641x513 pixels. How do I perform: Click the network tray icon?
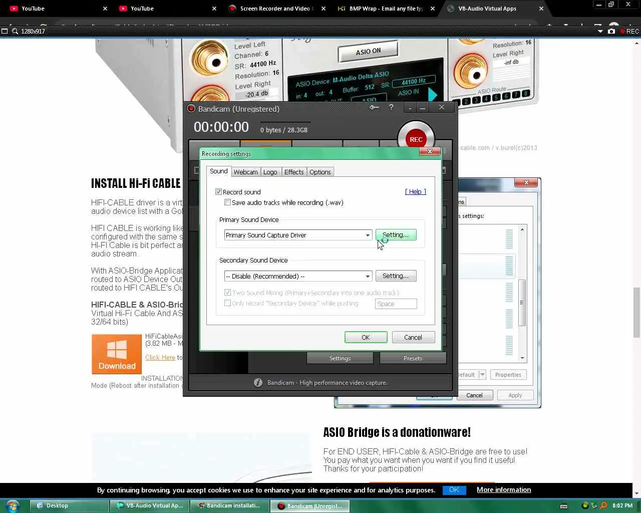tap(594, 505)
